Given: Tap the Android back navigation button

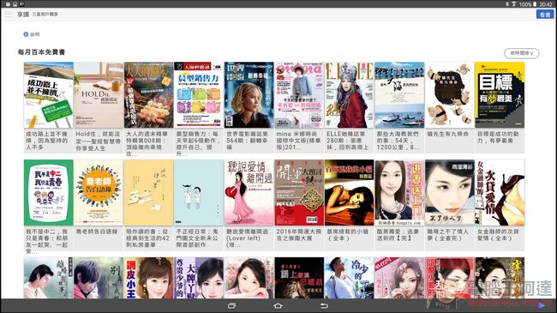Looking at the screenshot, I should [x=324, y=306].
